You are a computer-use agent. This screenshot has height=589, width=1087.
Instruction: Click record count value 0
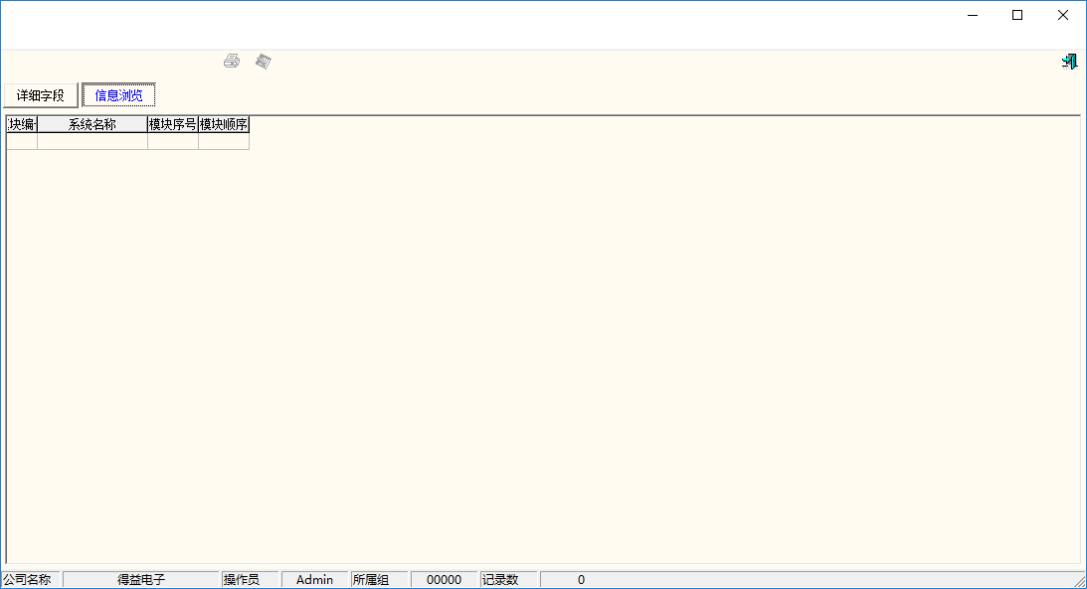click(581, 580)
